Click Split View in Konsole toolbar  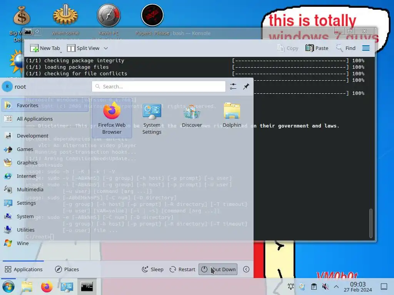pos(83,48)
